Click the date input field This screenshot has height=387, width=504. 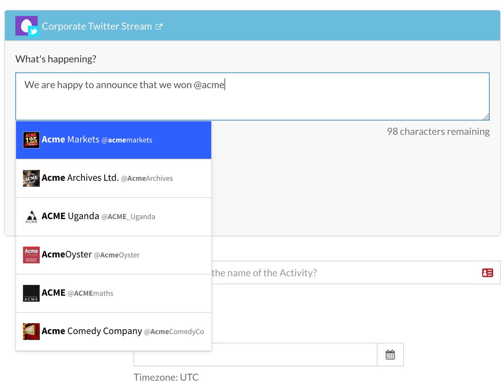[255, 355]
